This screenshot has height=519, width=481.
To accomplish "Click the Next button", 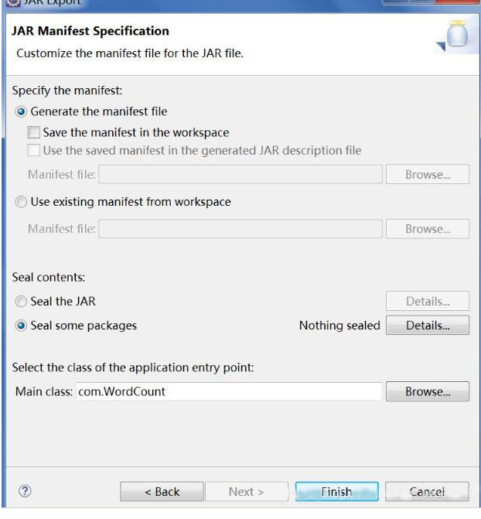I will (246, 492).
